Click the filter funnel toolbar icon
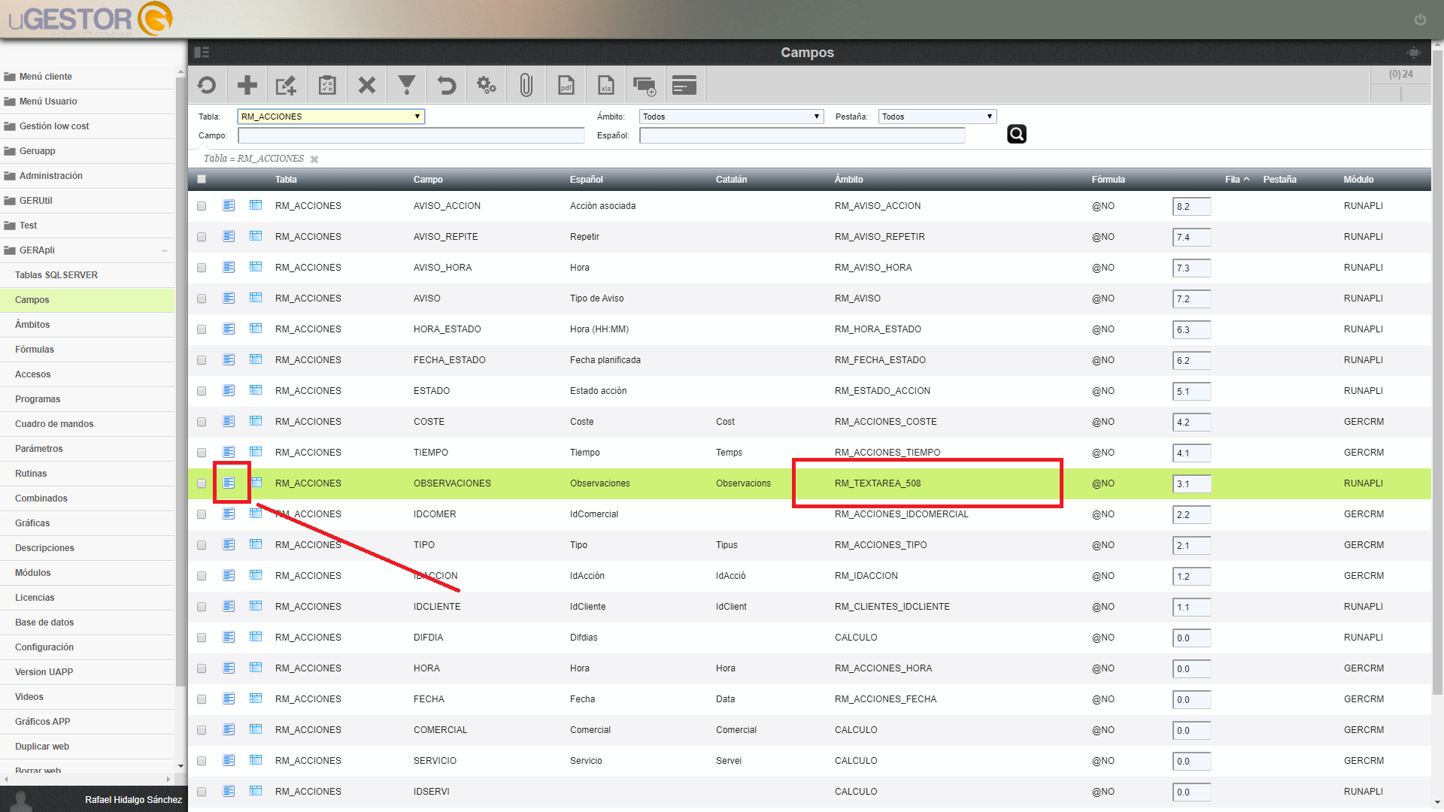The width and height of the screenshot is (1444, 812). (x=407, y=86)
